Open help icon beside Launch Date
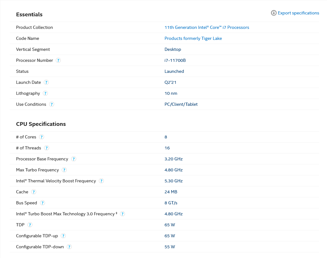This screenshot has height=258, width=327. point(46,82)
